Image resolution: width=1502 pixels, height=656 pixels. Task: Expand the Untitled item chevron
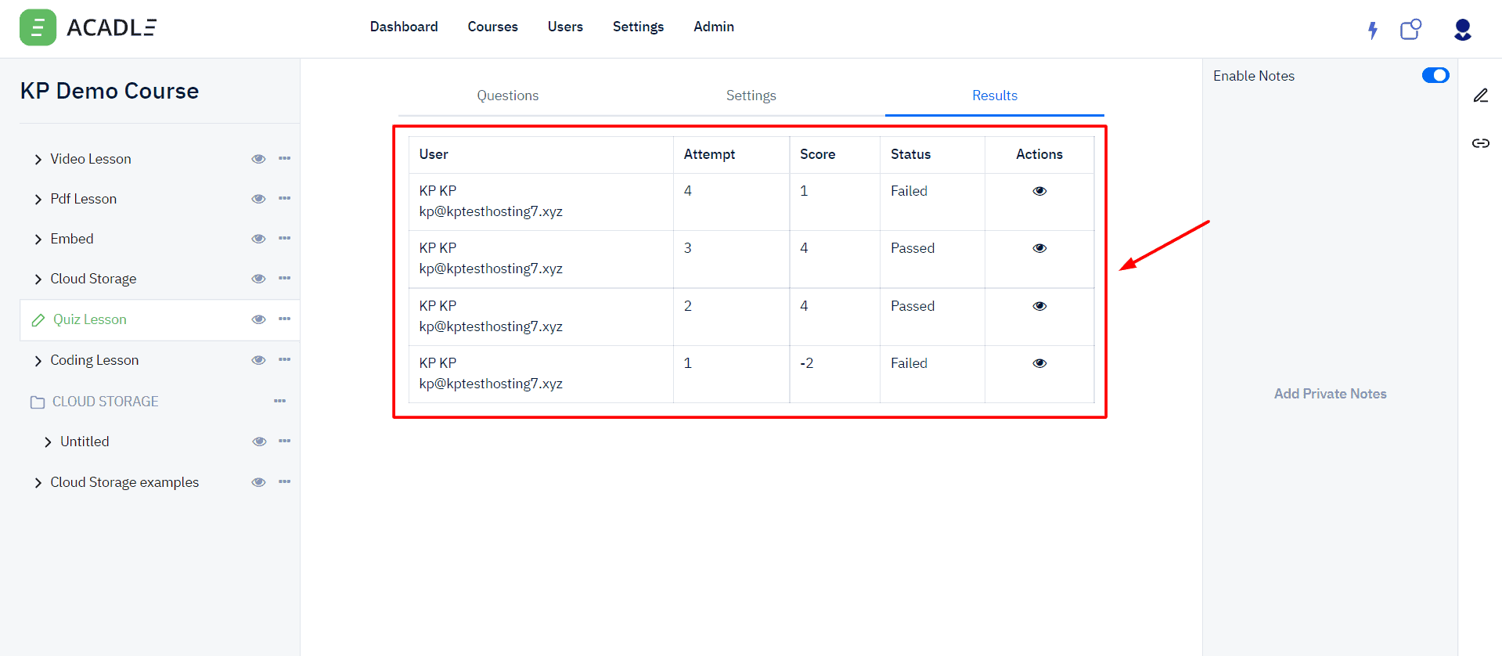pyautogui.click(x=48, y=442)
